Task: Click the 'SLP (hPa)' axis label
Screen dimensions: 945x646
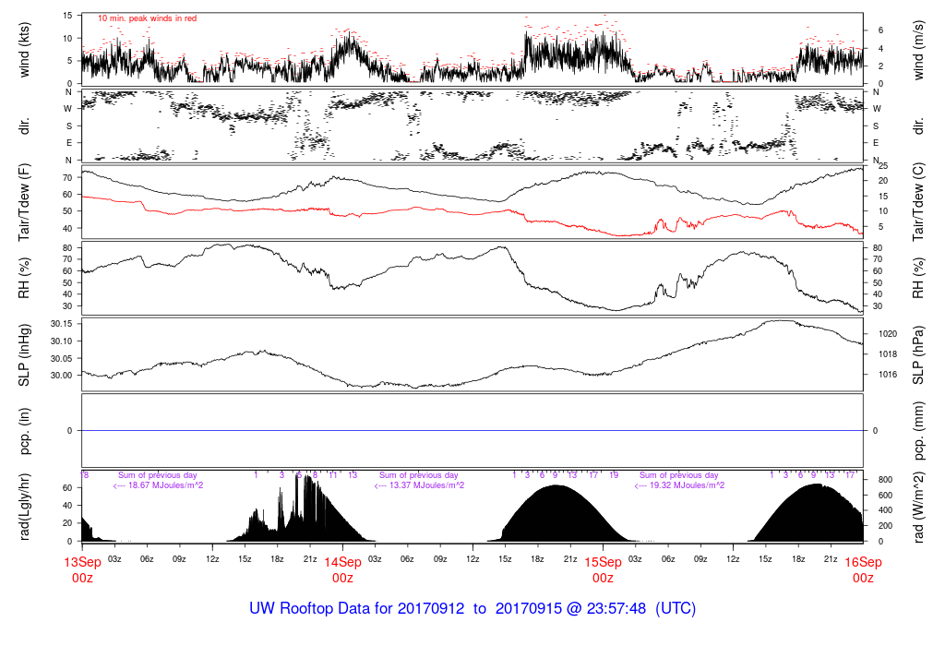Action: pos(918,354)
